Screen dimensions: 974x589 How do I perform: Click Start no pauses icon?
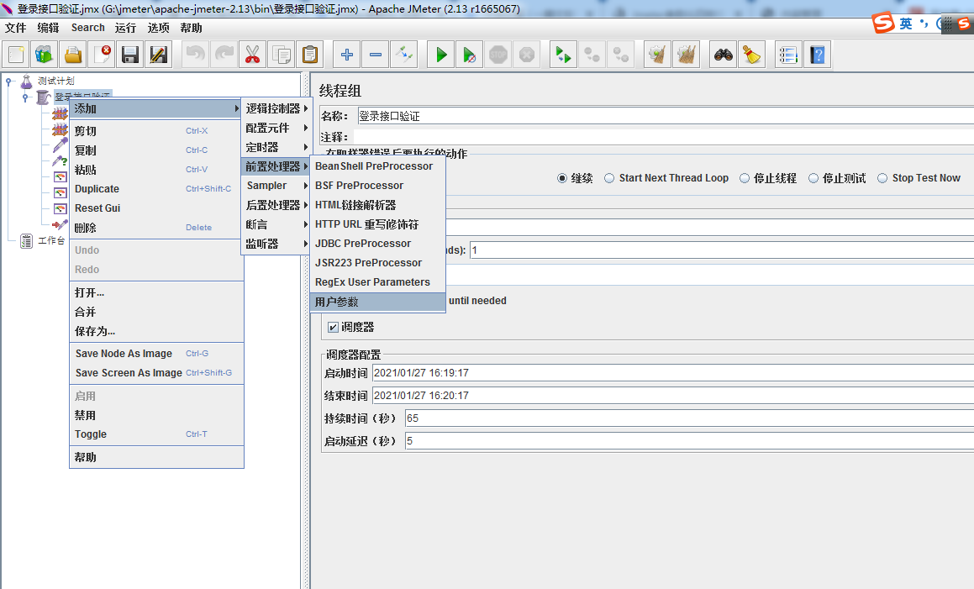click(x=470, y=55)
